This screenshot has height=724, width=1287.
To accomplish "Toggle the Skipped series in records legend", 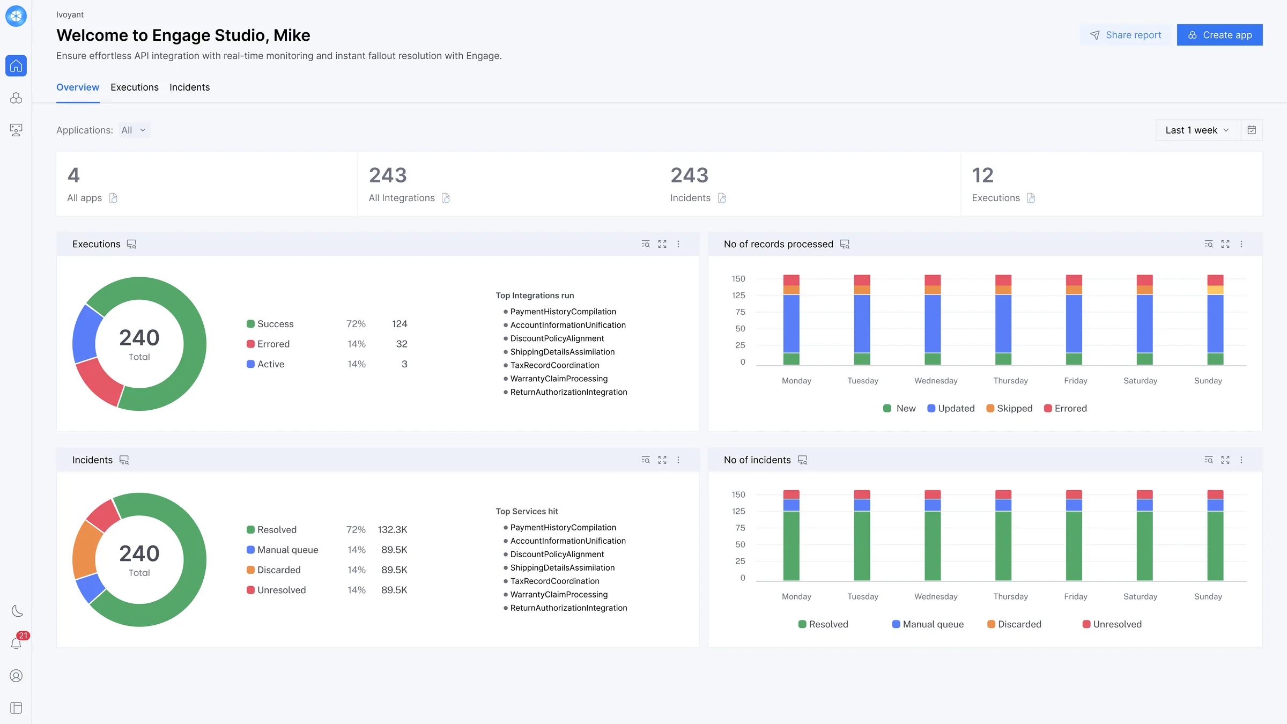I will coord(1009,409).
